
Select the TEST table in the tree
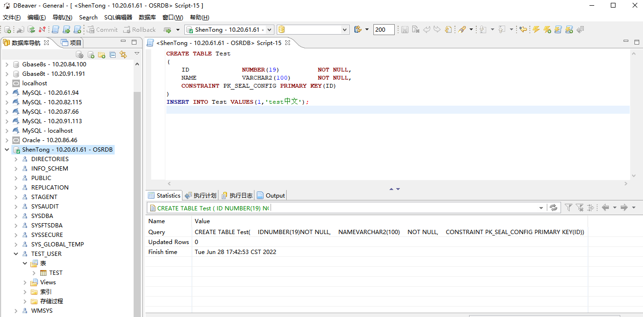[56, 272]
